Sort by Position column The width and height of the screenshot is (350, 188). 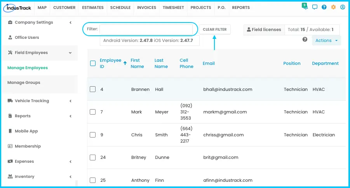(292, 63)
